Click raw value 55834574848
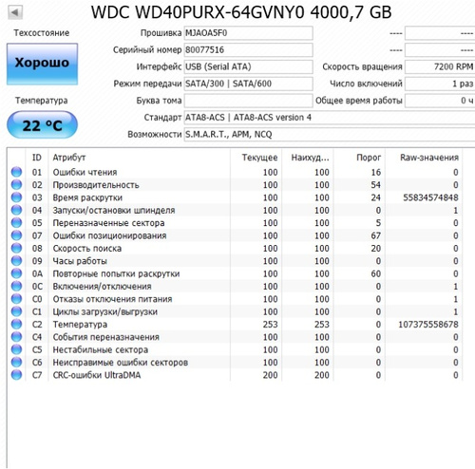 430,197
